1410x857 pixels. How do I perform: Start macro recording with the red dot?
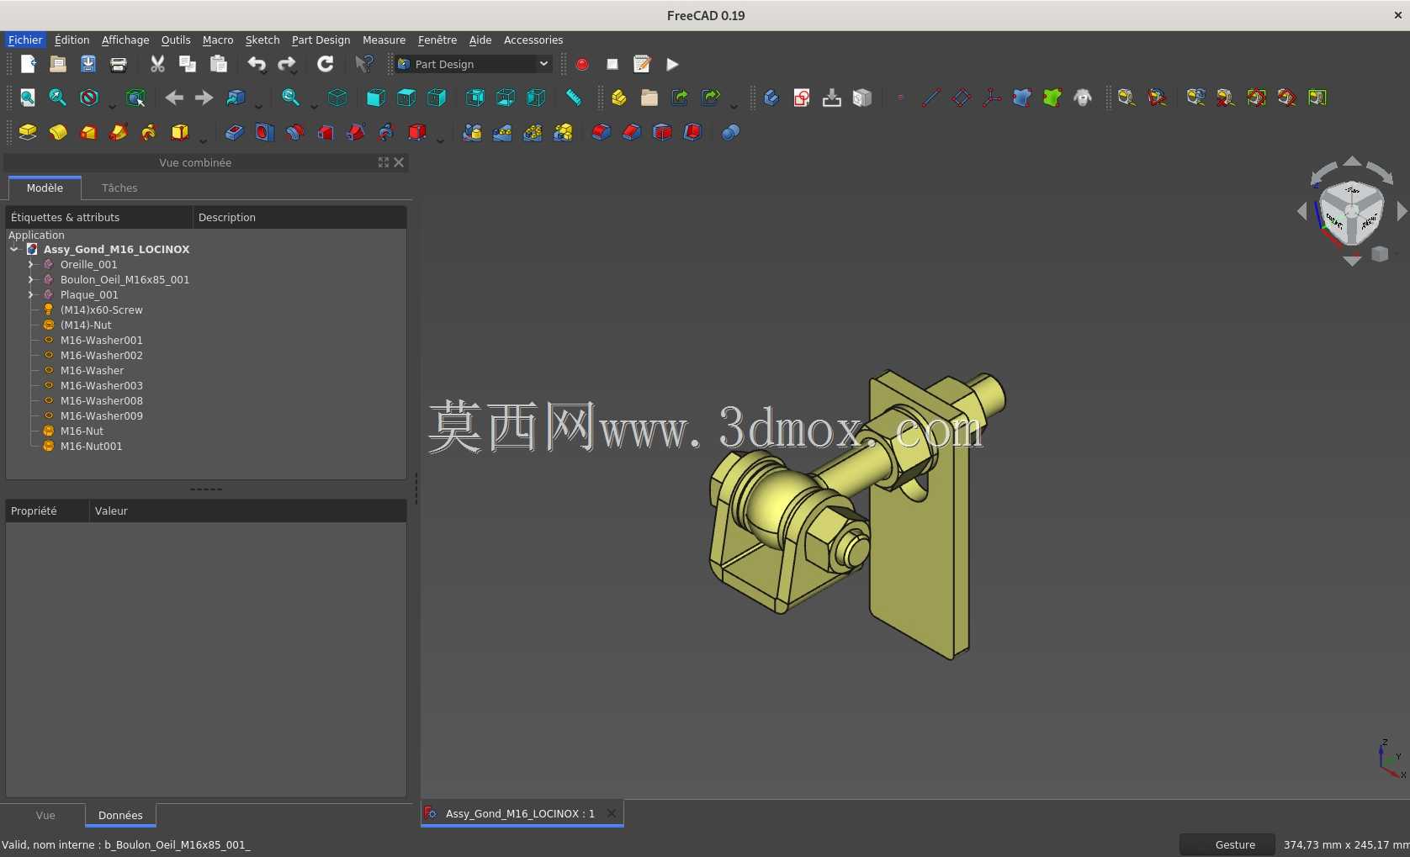coord(582,64)
